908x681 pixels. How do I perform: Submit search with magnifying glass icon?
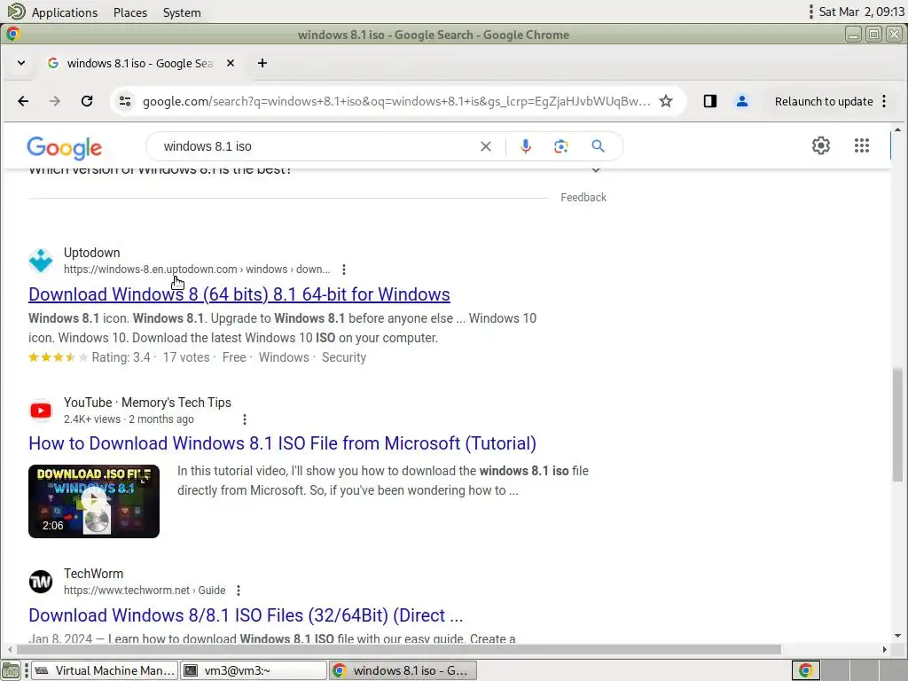tap(599, 146)
